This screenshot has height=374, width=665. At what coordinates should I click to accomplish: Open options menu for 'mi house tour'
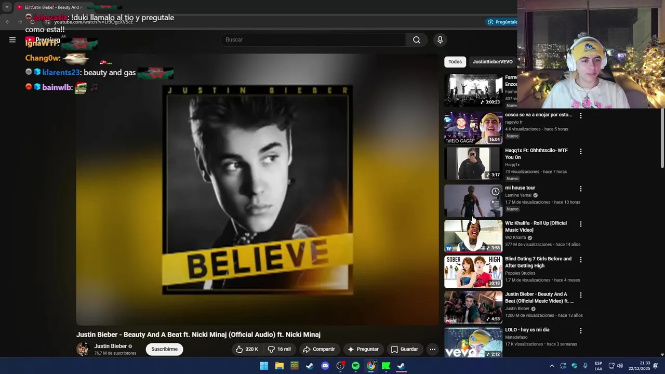(581, 189)
